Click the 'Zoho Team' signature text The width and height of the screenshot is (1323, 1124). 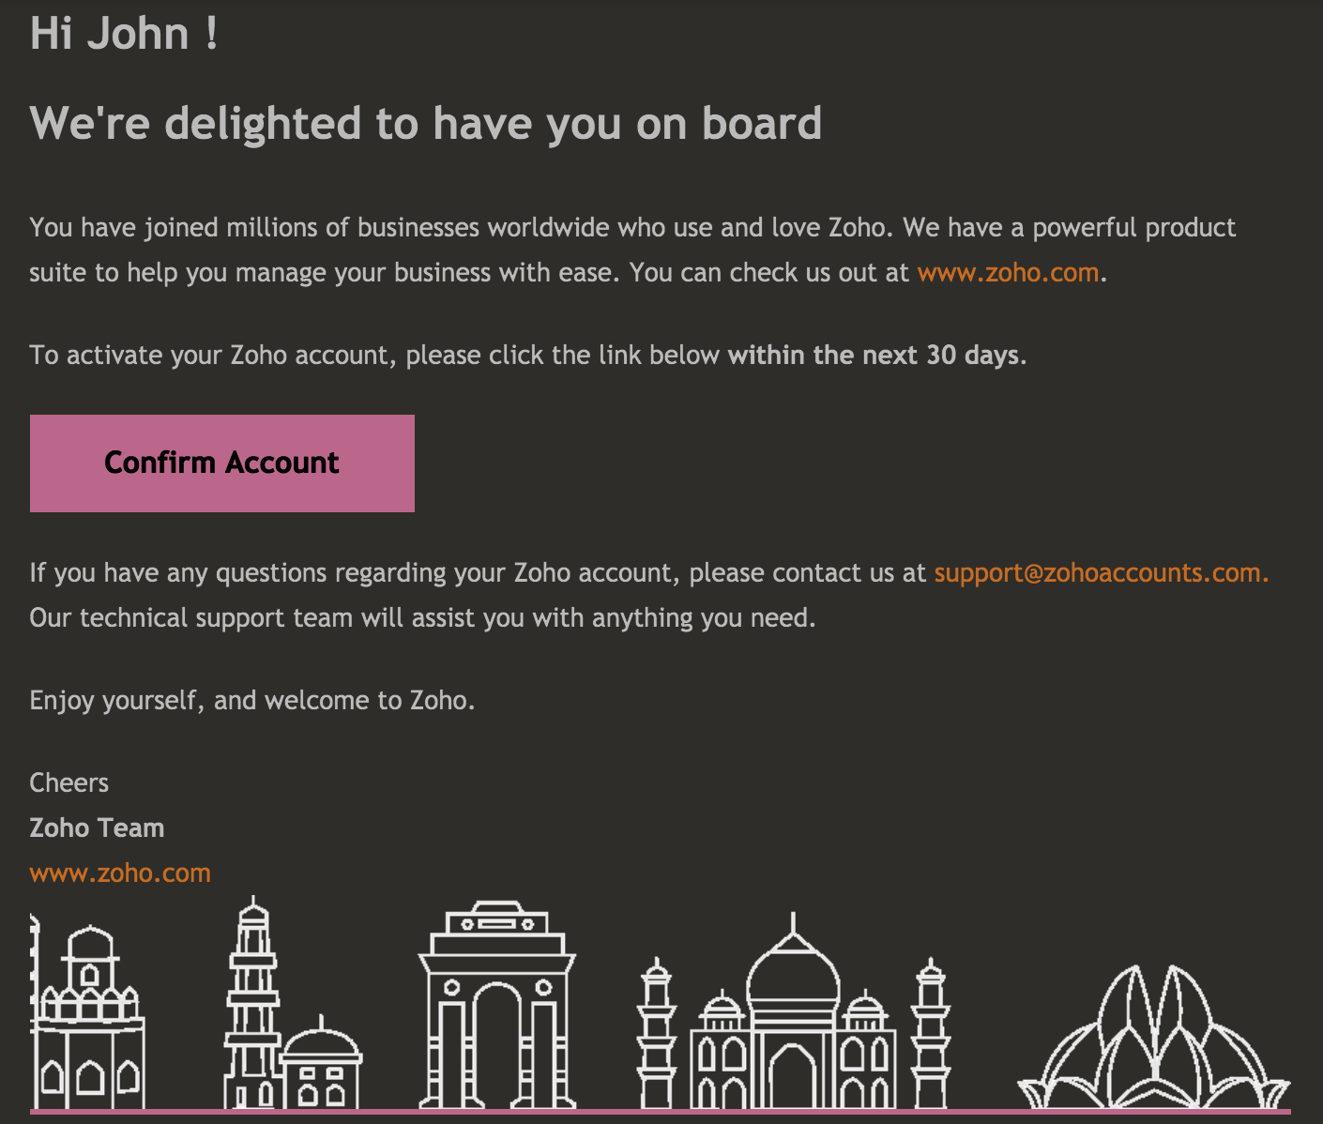coord(98,828)
